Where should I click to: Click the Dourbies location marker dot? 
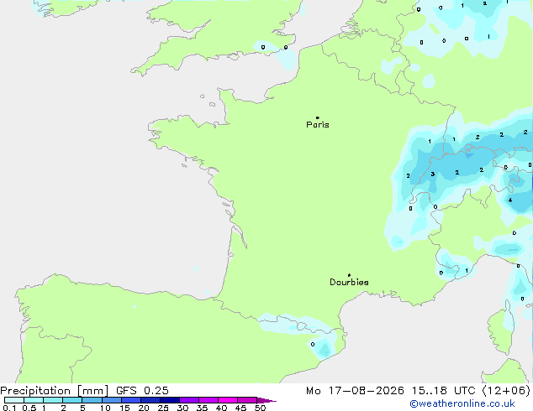(x=349, y=275)
